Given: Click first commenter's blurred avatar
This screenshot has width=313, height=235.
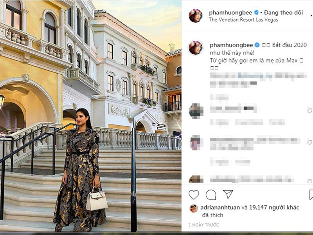Looking at the screenshot, I should tap(196, 110).
